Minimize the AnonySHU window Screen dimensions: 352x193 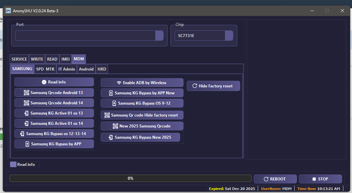pyautogui.click(x=312, y=11)
